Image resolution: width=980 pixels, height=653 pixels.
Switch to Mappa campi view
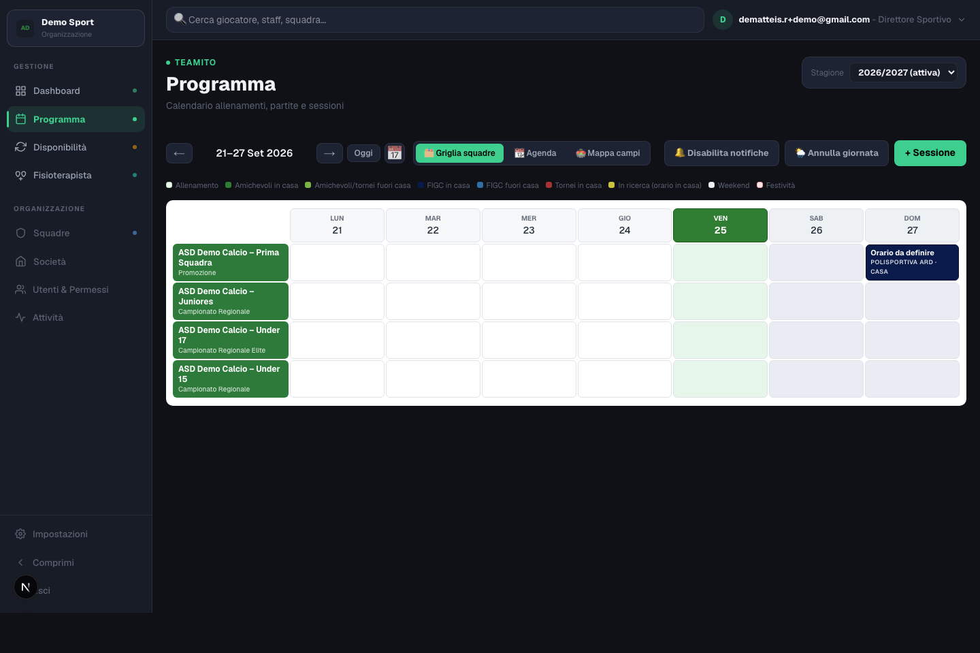(608, 153)
